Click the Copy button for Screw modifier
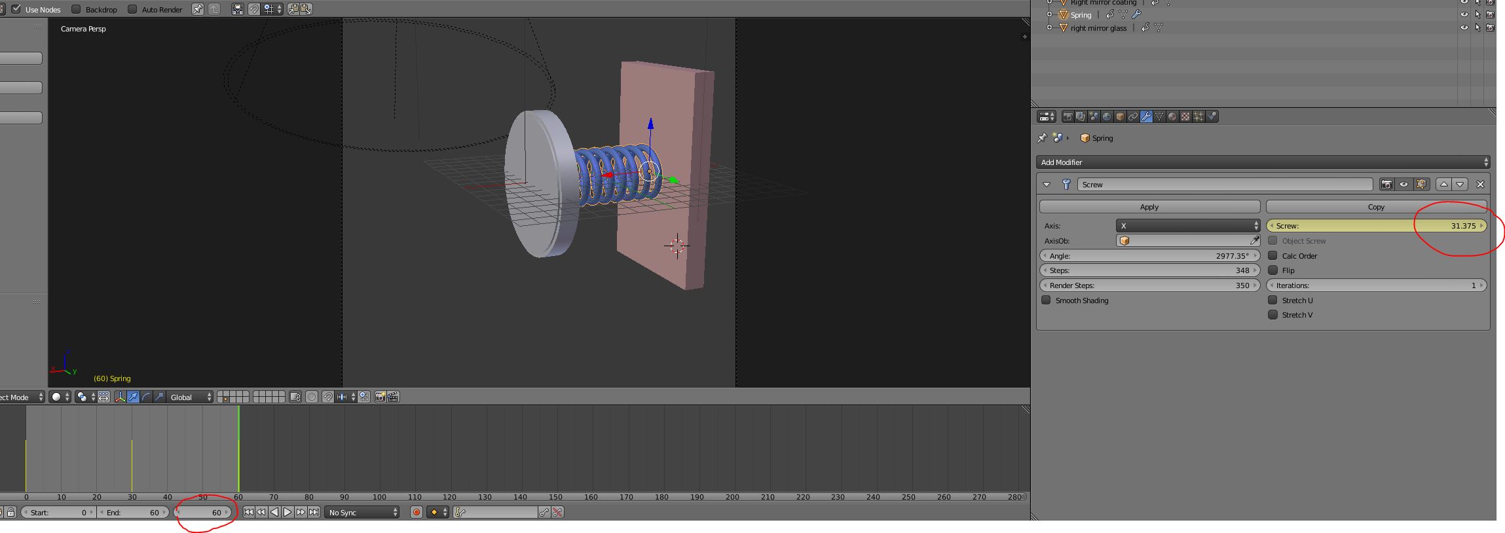This screenshot has width=1505, height=533. pos(1376,207)
